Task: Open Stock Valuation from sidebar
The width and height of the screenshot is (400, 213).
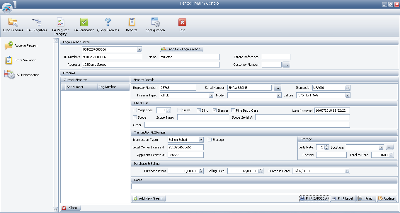Action: [21, 60]
